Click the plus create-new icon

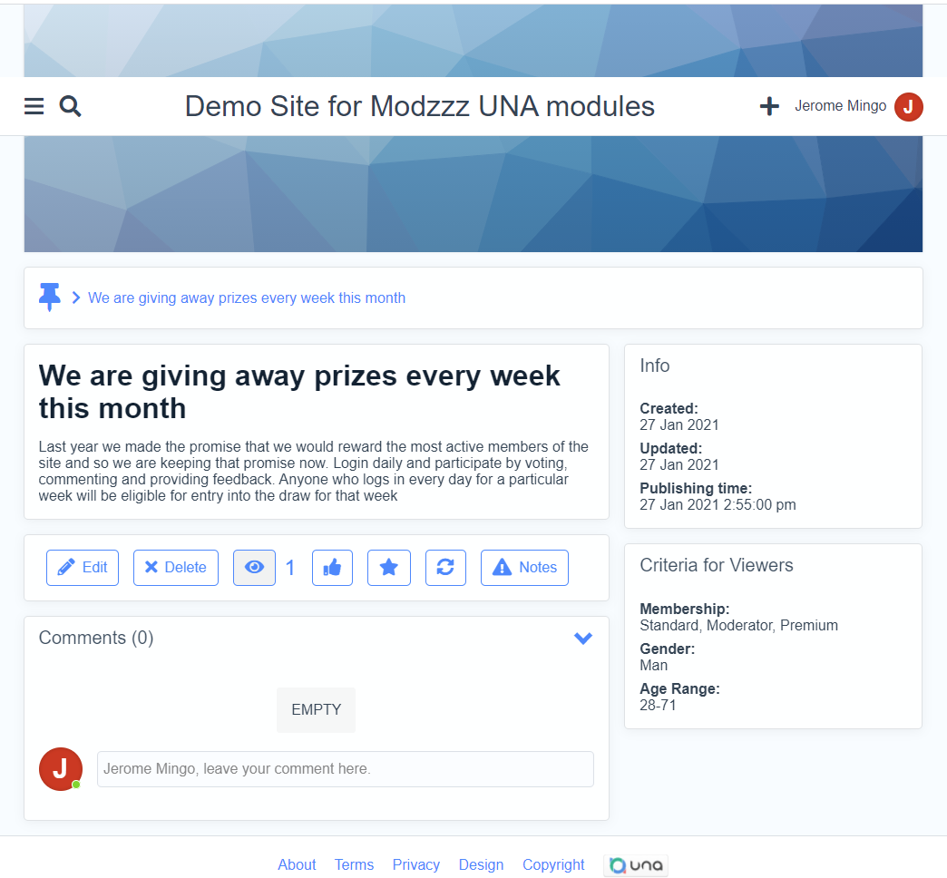pos(769,107)
